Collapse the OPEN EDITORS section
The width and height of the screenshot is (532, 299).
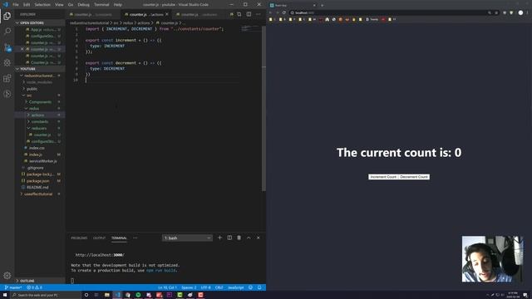click(x=40, y=22)
